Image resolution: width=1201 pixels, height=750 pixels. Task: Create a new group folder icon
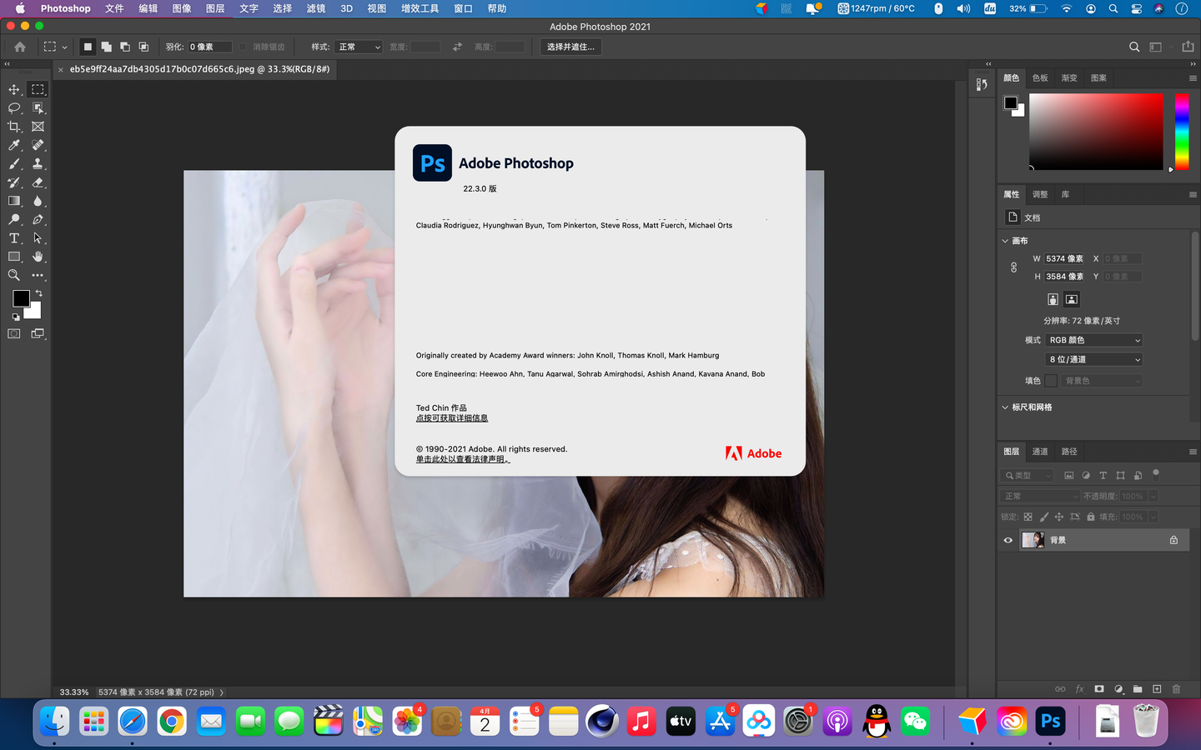click(1138, 689)
